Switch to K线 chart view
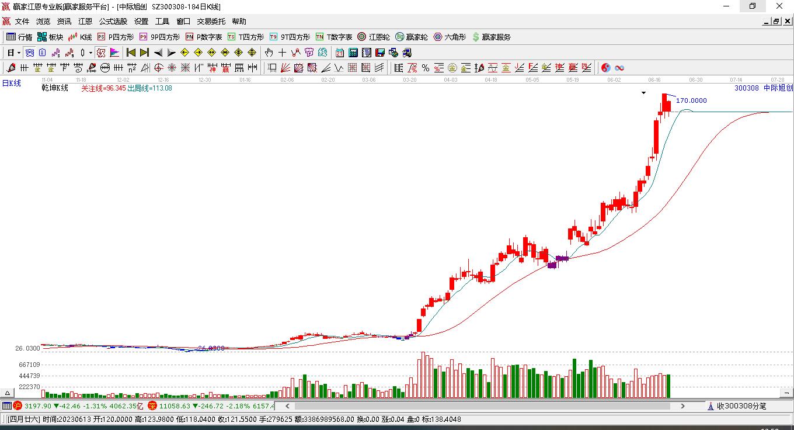Viewport: 794px width, 430px height. (80, 37)
